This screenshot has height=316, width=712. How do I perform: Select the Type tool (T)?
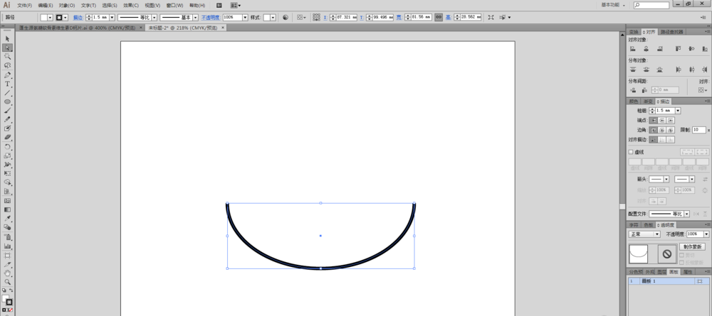tap(8, 84)
